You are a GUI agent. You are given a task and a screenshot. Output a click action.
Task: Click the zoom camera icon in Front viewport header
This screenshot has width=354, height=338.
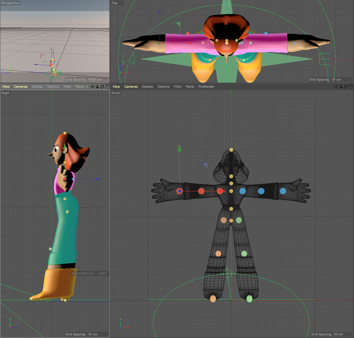pyautogui.click(x=341, y=86)
